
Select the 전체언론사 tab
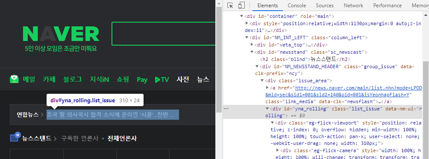coord(122,139)
